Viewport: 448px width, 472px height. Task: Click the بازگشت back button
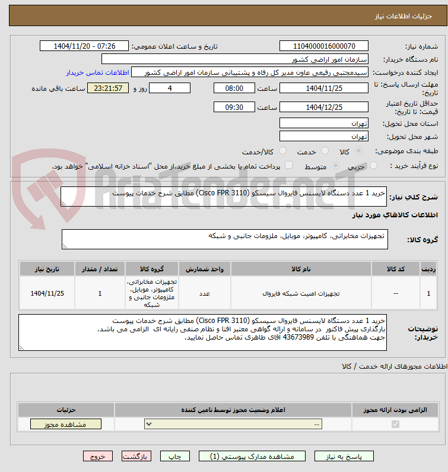tap(136, 456)
